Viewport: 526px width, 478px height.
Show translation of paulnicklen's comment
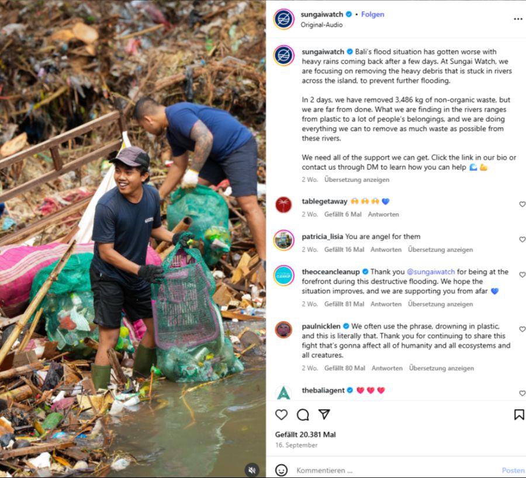[x=441, y=368]
